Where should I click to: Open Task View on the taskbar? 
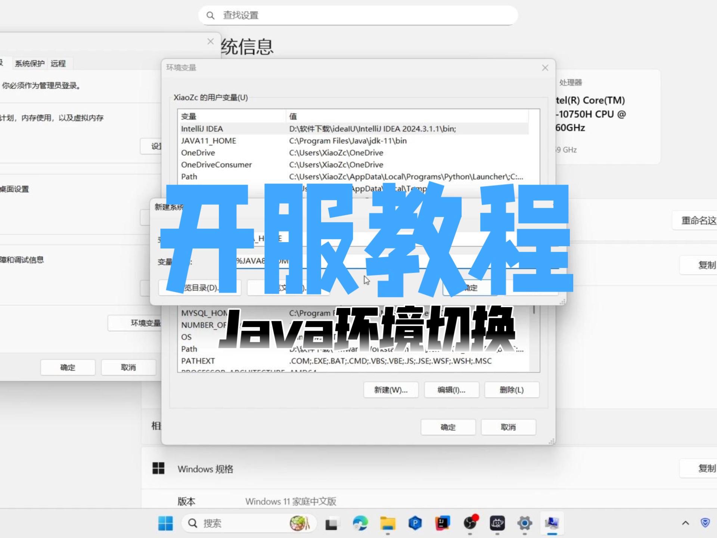tap(331, 523)
